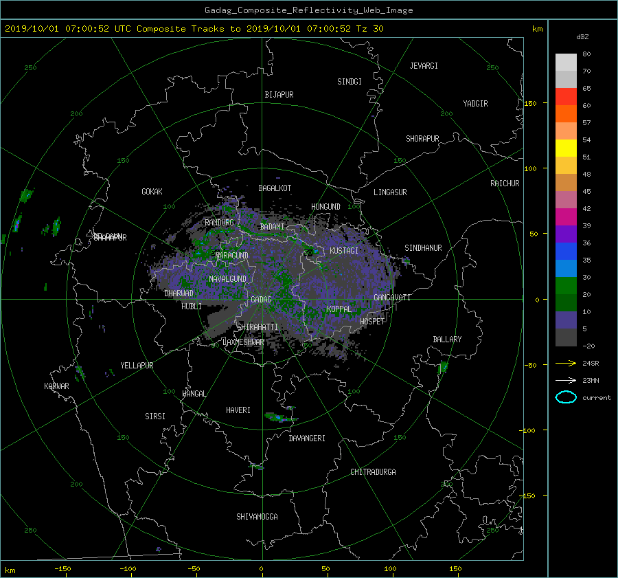Click the KOPPAL city label
The width and height of the screenshot is (618, 578).
click(339, 309)
